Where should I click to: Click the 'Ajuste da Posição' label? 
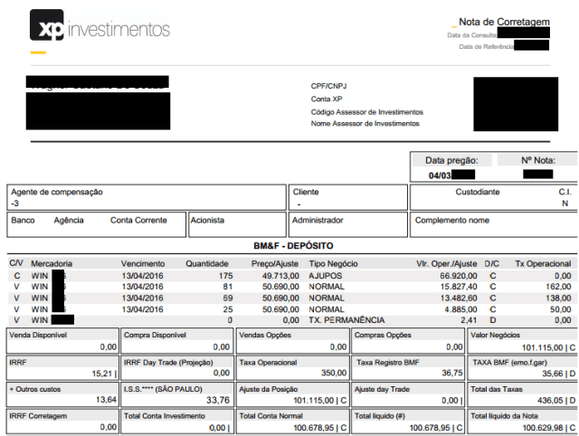tap(268, 389)
